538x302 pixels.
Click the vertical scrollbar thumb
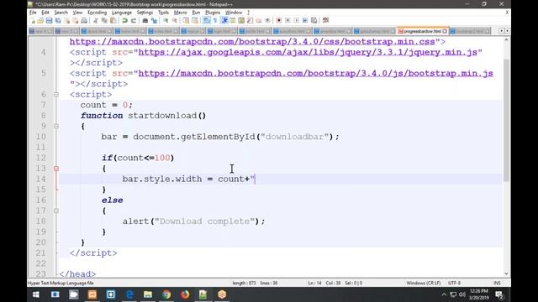point(506,120)
